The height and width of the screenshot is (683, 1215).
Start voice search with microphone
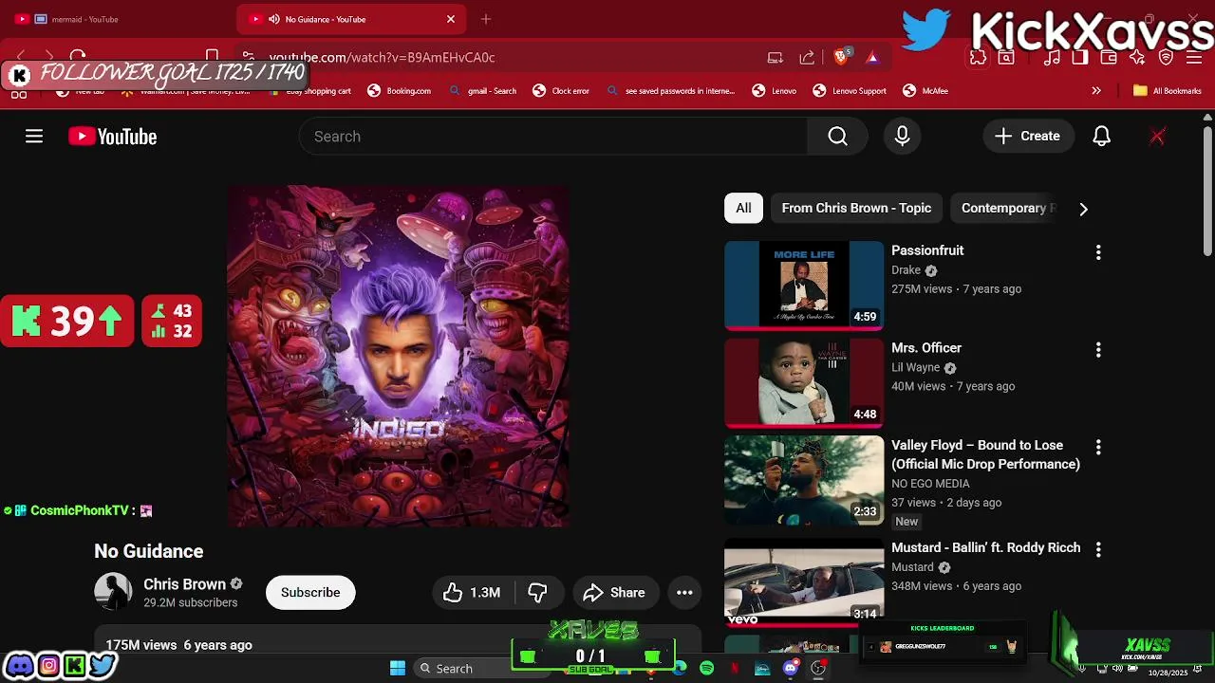(x=902, y=137)
